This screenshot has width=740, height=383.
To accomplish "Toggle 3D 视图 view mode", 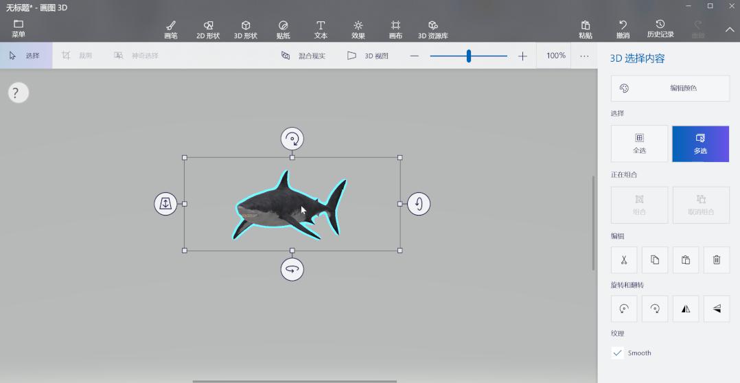I will (x=369, y=56).
